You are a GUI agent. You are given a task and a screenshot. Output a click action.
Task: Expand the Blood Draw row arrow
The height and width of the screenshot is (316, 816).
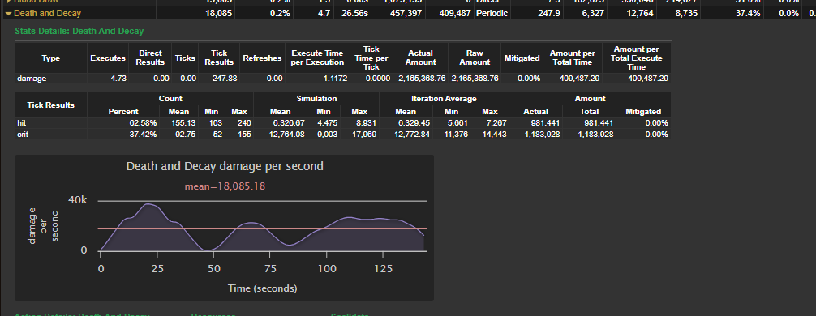coord(8,2)
